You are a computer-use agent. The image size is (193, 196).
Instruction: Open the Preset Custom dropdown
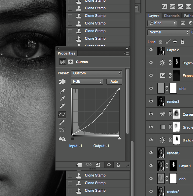(96, 73)
